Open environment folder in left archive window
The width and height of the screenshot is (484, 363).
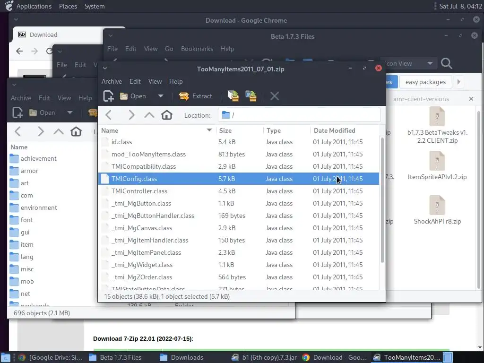point(34,208)
